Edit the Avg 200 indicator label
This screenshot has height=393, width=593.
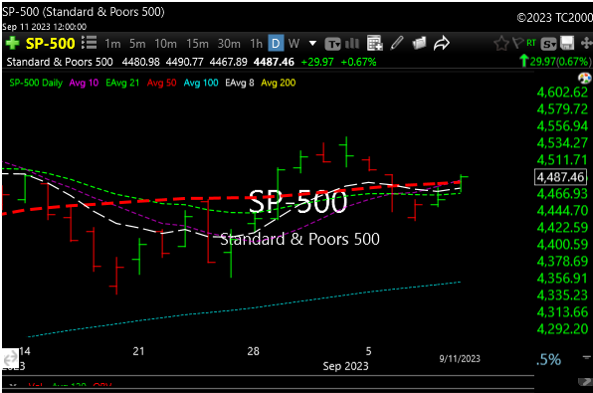click(x=279, y=83)
